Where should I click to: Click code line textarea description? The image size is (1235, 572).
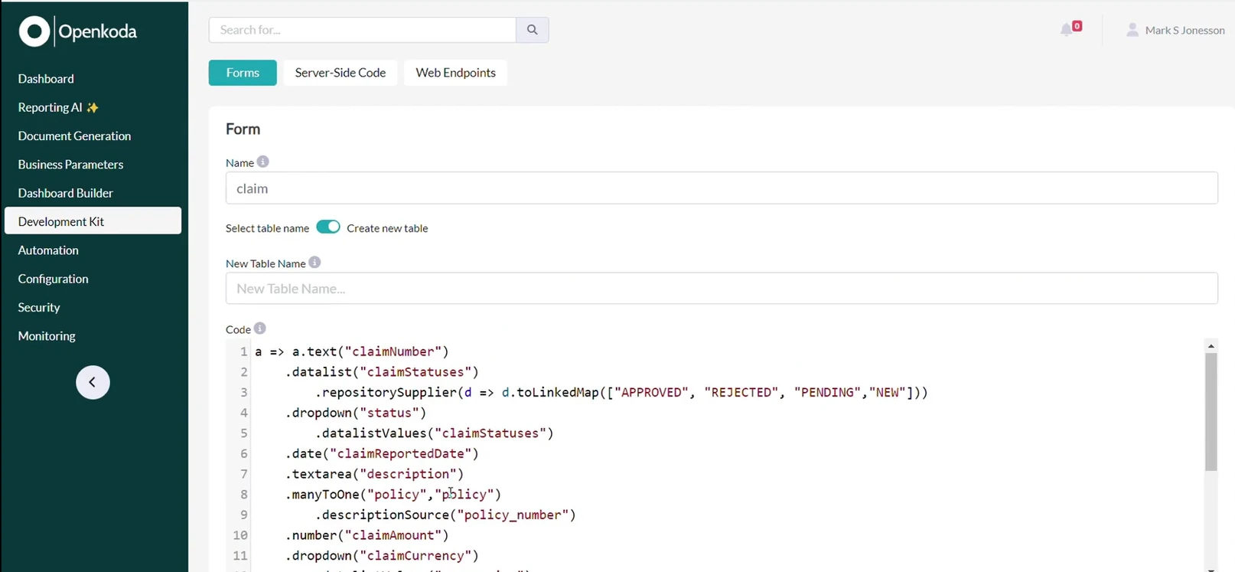[374, 474]
